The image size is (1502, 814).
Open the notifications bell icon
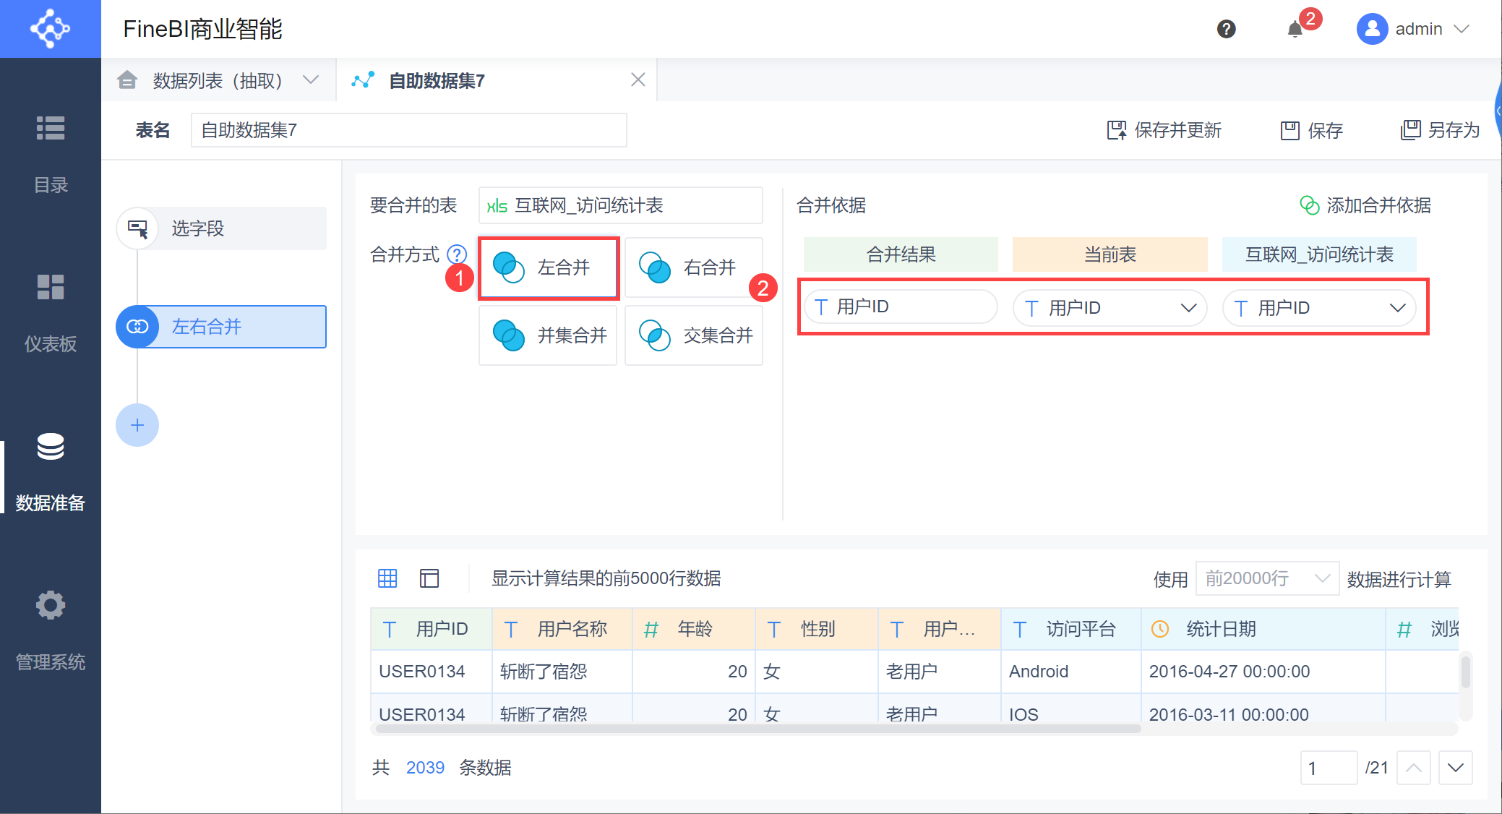pyautogui.click(x=1295, y=29)
